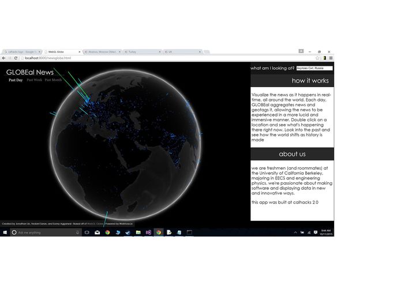
Task: Open the first Chrome taskbar icon
Action: (x=107, y=232)
